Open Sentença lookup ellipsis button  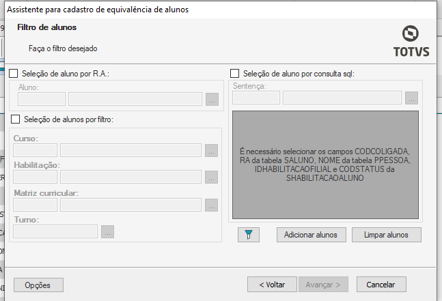[x=411, y=98]
